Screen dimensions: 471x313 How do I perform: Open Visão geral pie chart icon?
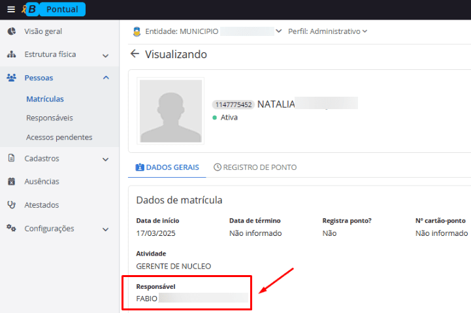[x=11, y=31]
